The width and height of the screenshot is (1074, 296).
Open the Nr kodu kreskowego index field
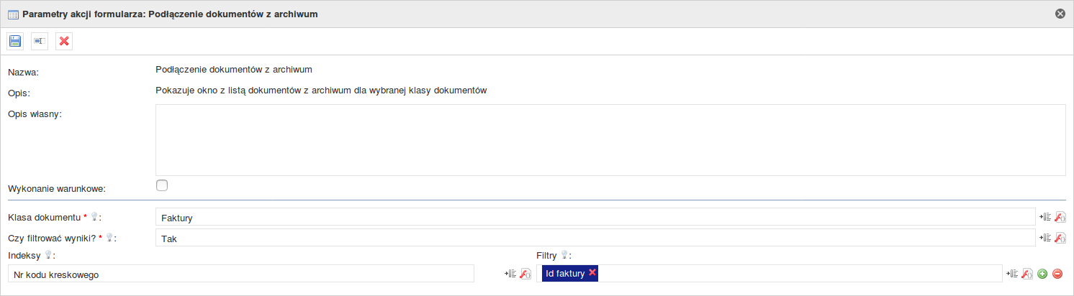[240, 274]
